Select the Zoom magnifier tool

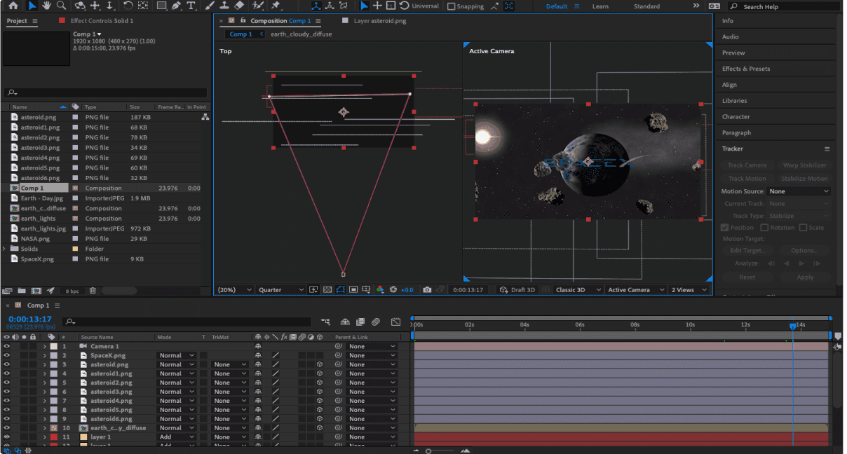[61, 6]
